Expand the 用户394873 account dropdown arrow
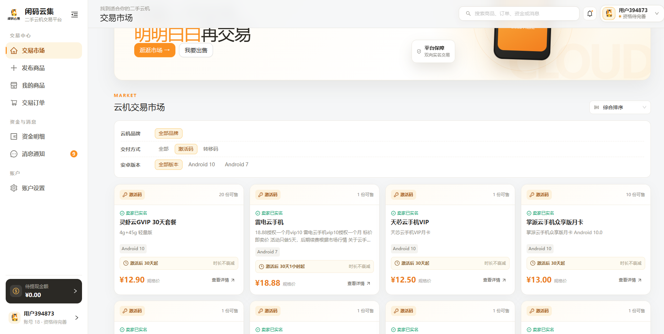 (x=657, y=14)
